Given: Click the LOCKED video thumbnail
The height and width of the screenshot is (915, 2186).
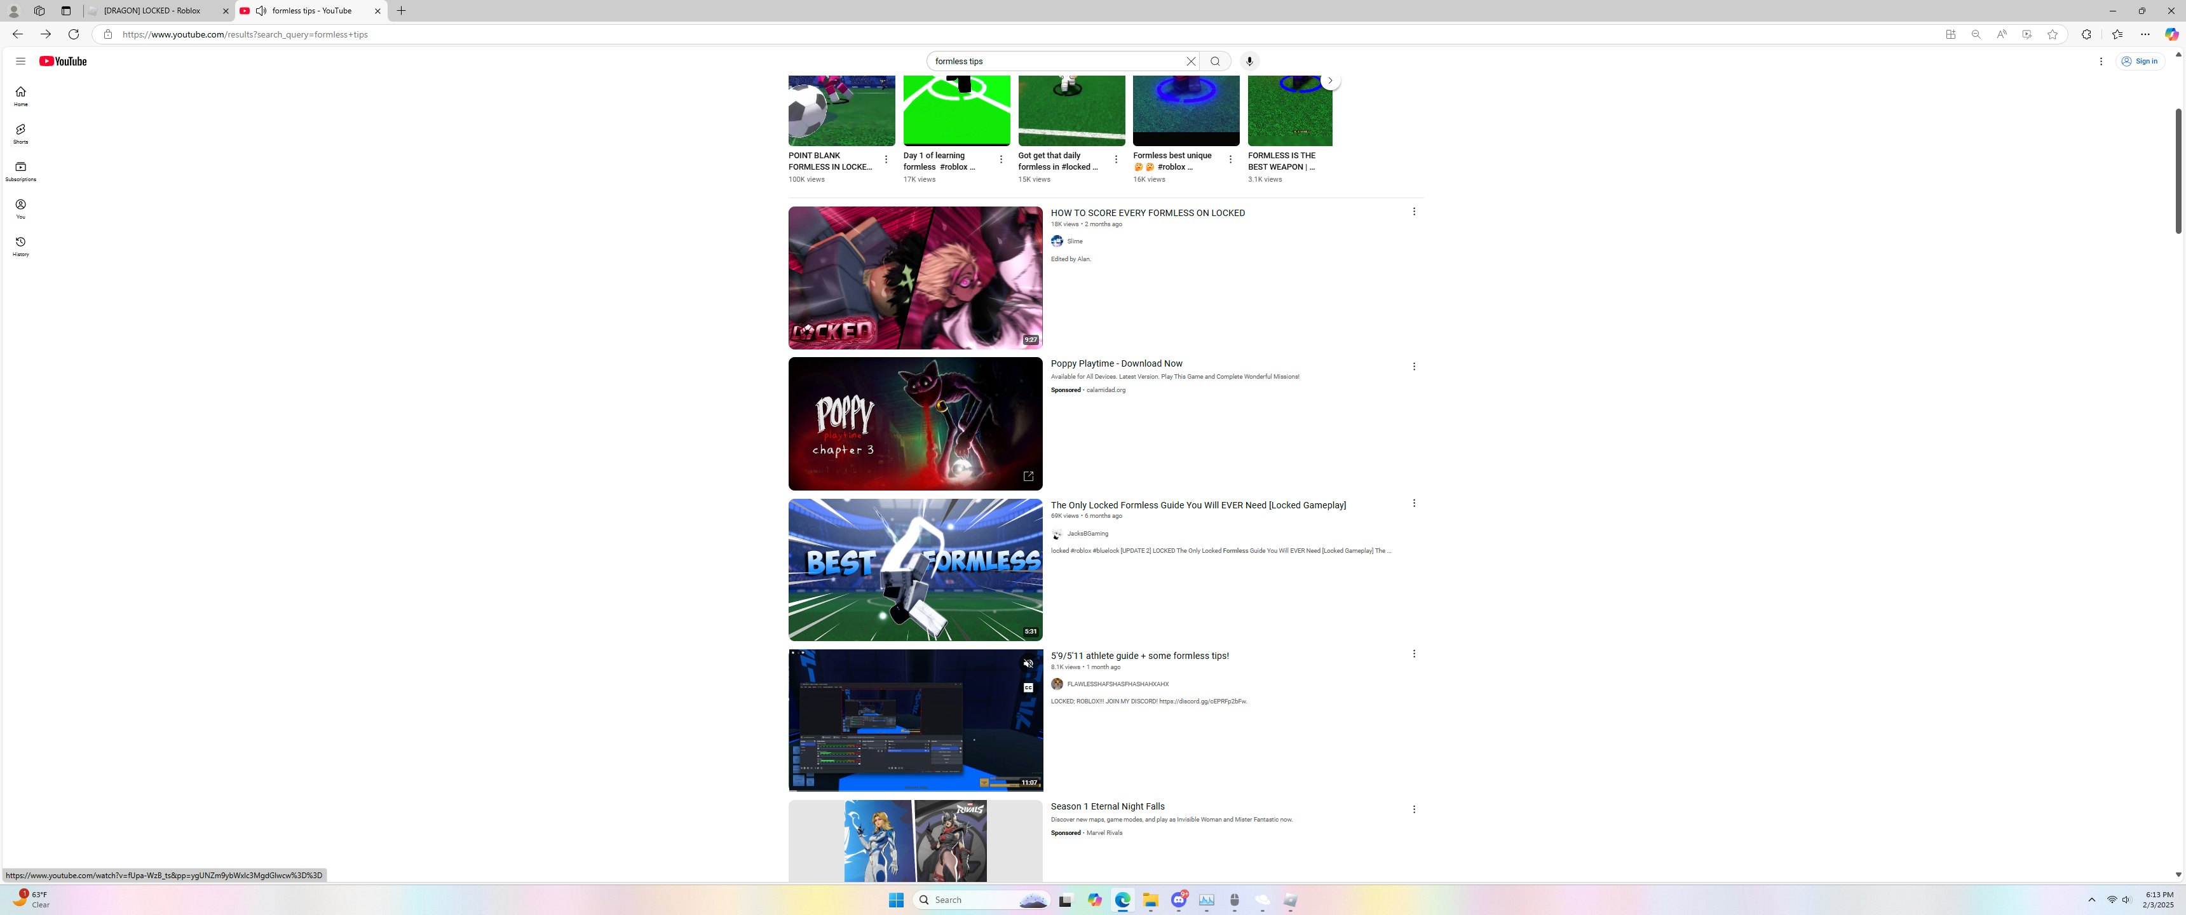Looking at the screenshot, I should coord(915,278).
